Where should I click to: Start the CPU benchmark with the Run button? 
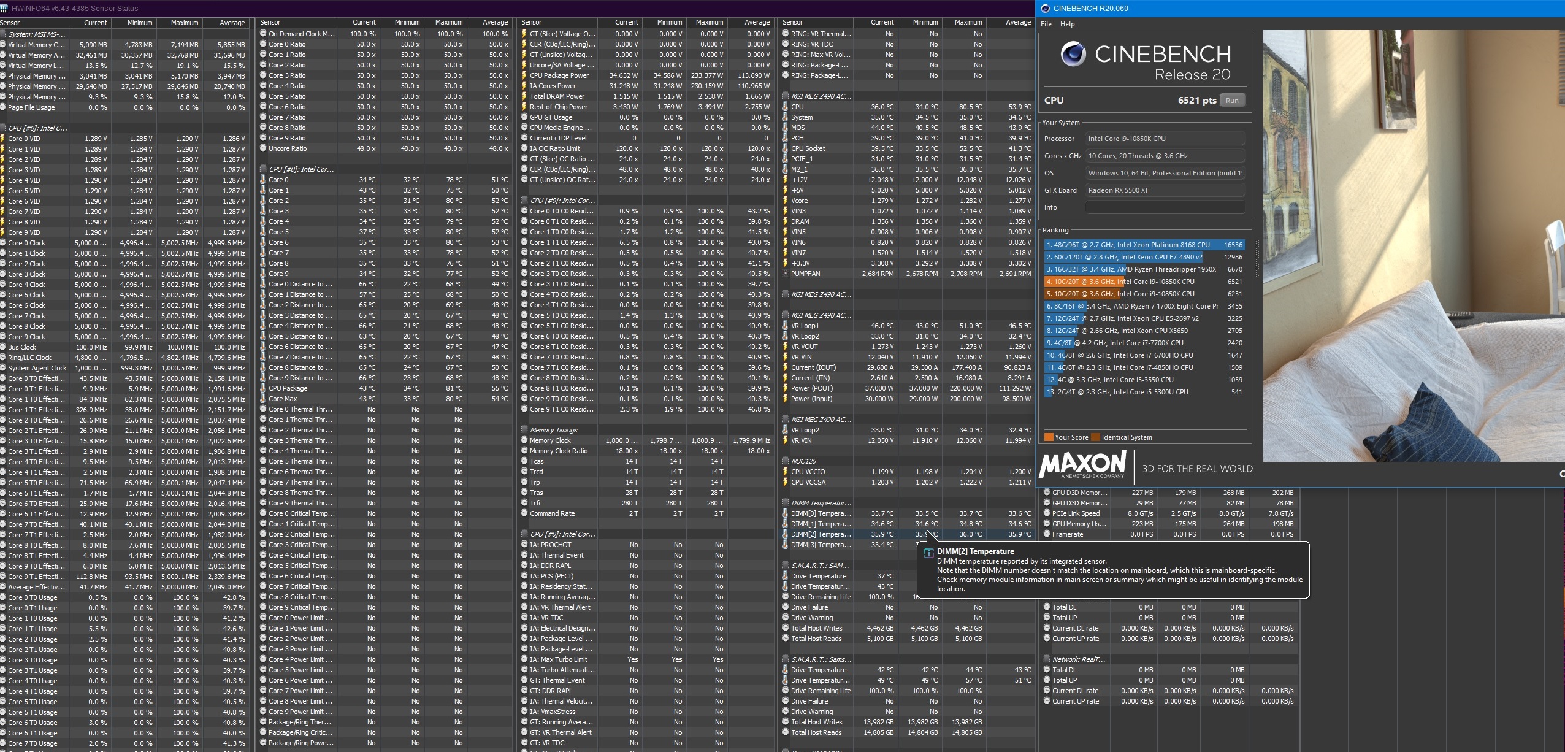point(1232,101)
